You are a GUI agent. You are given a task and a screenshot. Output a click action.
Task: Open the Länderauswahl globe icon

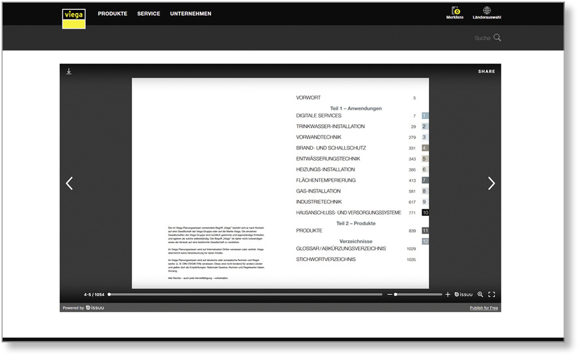[487, 11]
